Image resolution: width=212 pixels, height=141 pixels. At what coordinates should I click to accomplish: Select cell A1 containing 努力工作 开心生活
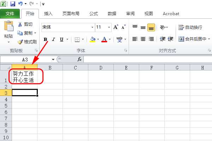pos(24,76)
